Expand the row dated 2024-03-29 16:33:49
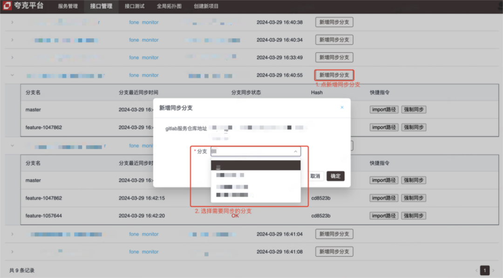 12,57
